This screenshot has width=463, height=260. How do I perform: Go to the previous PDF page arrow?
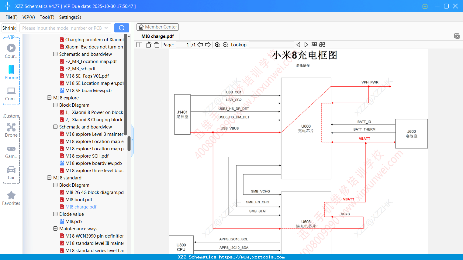(x=200, y=45)
